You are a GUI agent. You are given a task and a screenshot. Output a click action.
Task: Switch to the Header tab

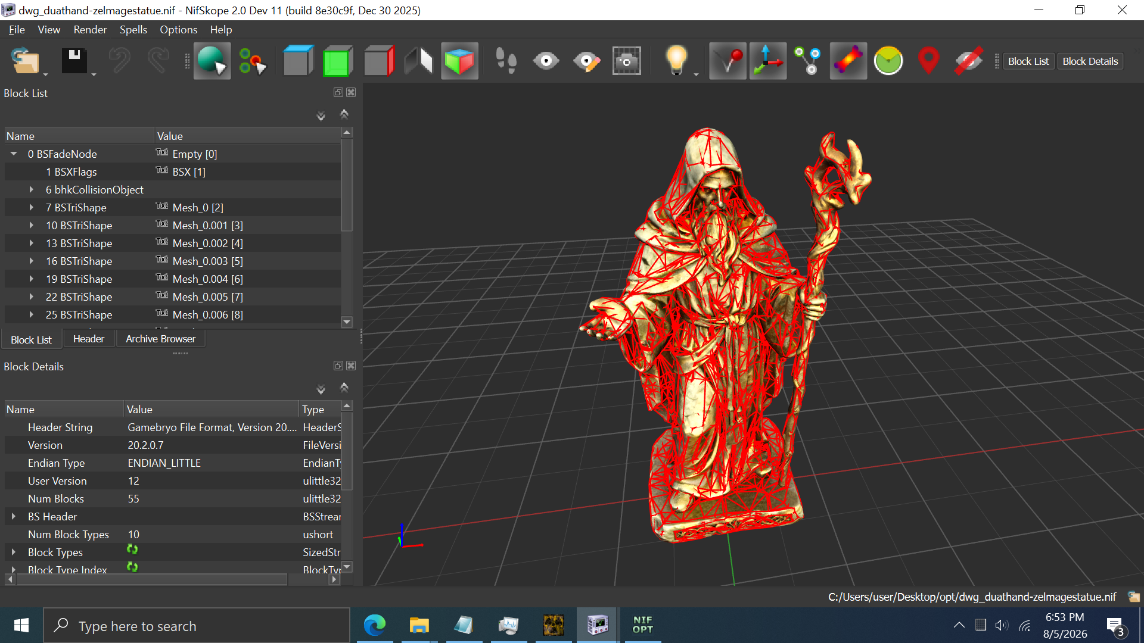(88, 339)
